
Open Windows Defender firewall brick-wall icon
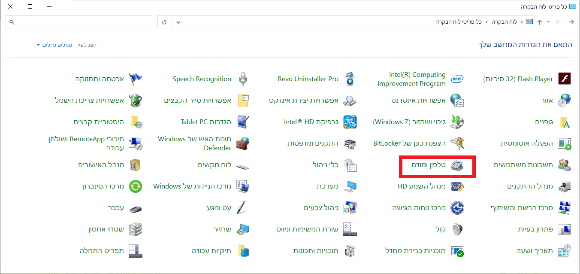[x=243, y=143]
